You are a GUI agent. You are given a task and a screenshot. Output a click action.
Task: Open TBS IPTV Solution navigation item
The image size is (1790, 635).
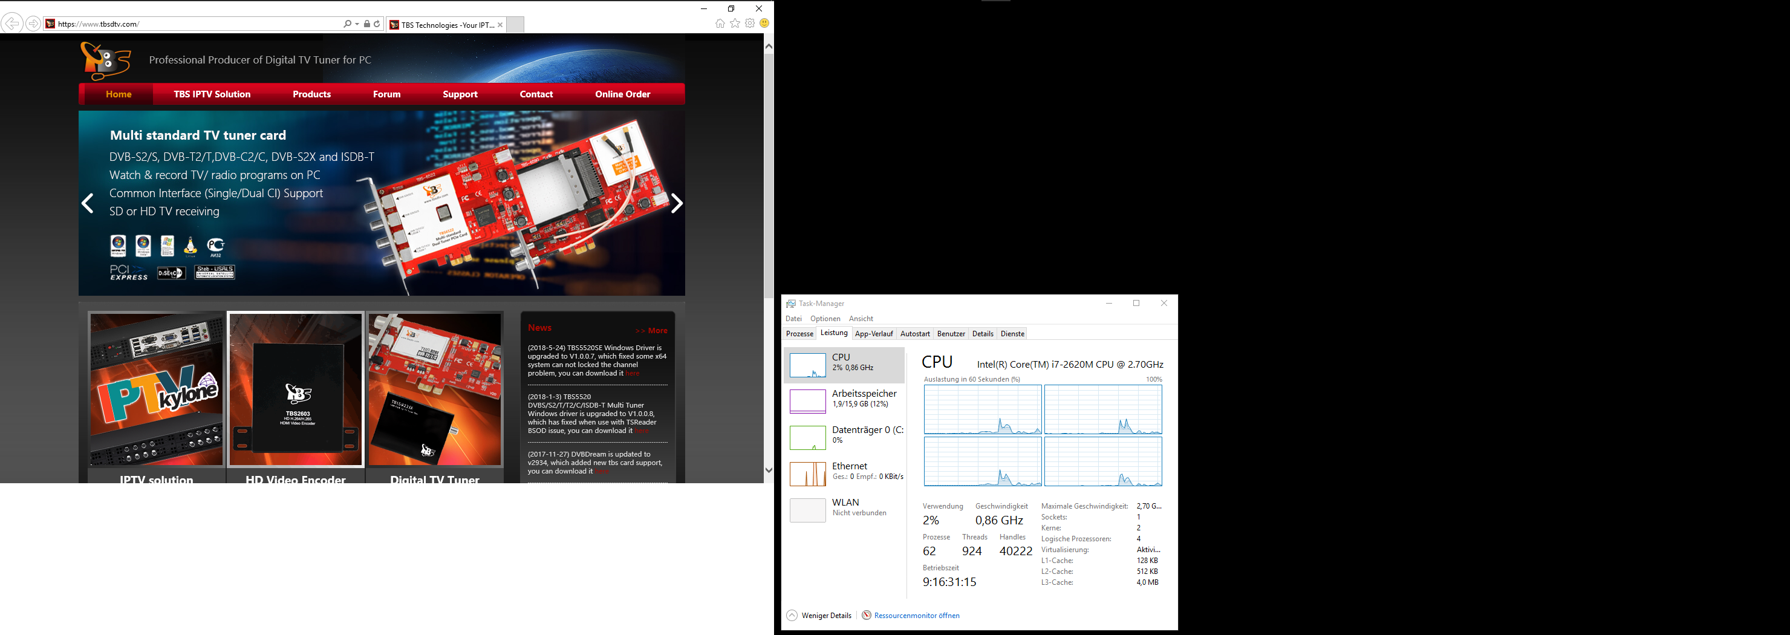point(212,94)
